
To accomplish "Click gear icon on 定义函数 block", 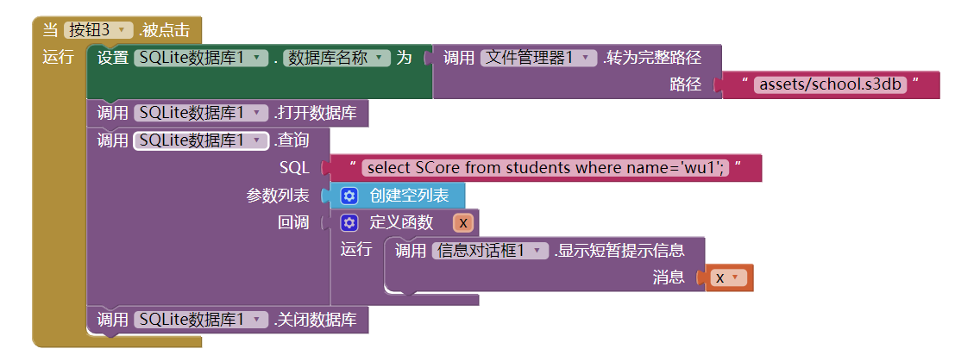I will click(349, 223).
